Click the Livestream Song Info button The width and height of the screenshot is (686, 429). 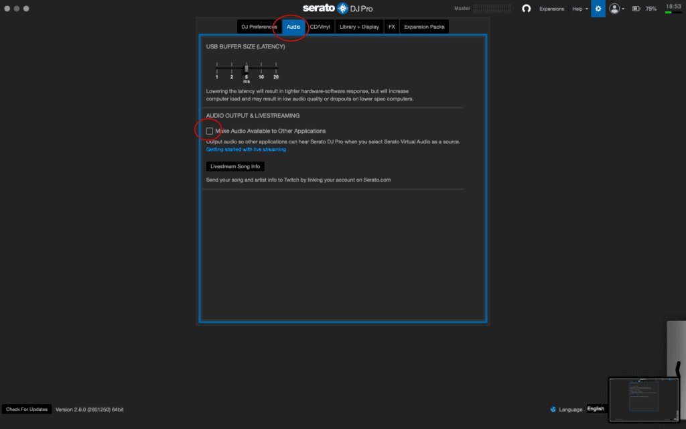(x=235, y=166)
